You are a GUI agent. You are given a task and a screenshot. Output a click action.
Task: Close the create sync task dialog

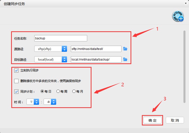185,3
